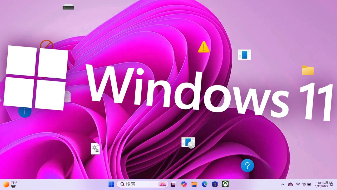Click the yellow warning triangle icon
This screenshot has width=337, height=190.
click(x=204, y=47)
